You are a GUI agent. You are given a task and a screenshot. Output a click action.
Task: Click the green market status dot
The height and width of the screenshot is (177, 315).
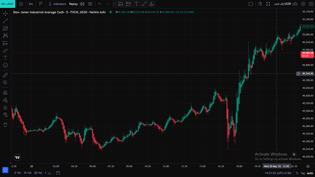click(110, 12)
